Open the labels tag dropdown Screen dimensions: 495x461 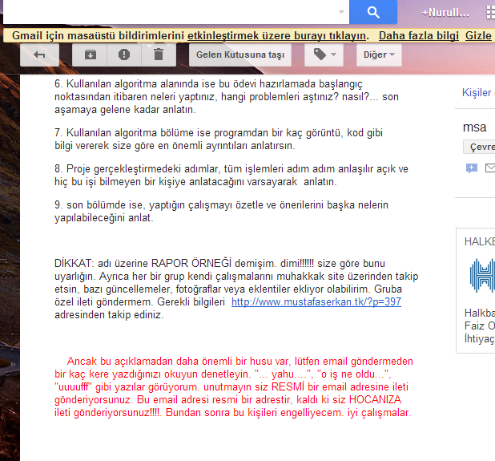pyautogui.click(x=324, y=55)
